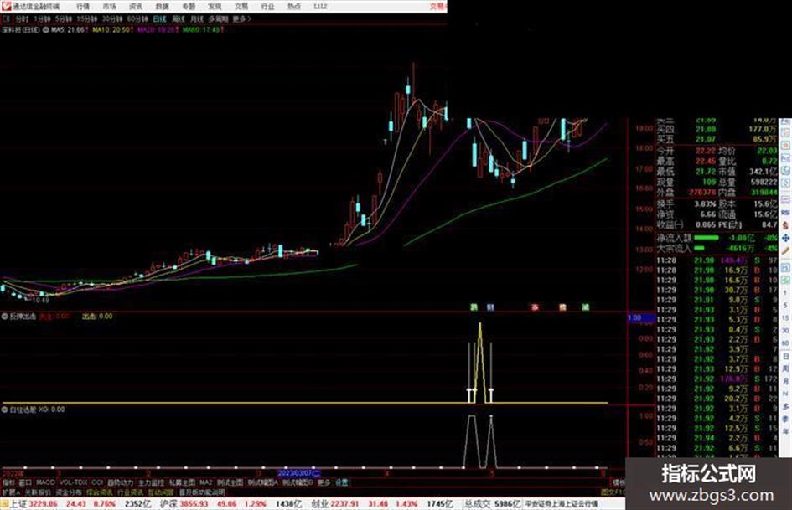
Task: Switch indicator to MACD
Action: point(45,482)
